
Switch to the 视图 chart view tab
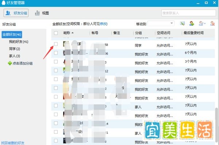pos(42,13)
